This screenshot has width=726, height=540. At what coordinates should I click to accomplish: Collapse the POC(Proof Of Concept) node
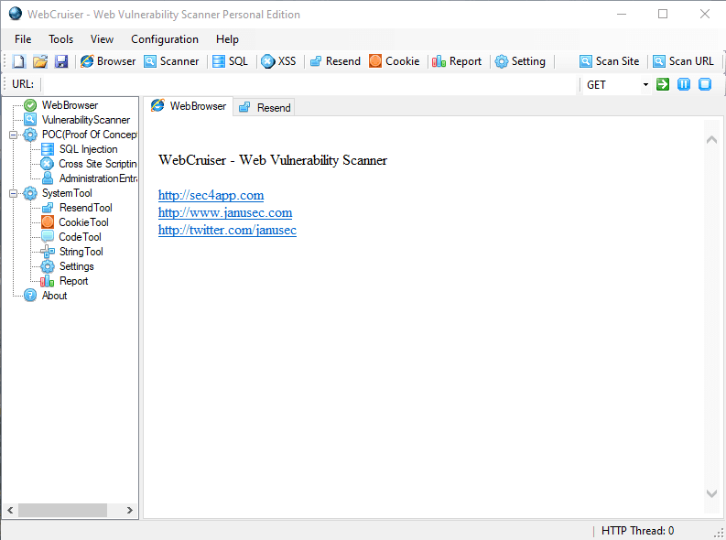13,135
